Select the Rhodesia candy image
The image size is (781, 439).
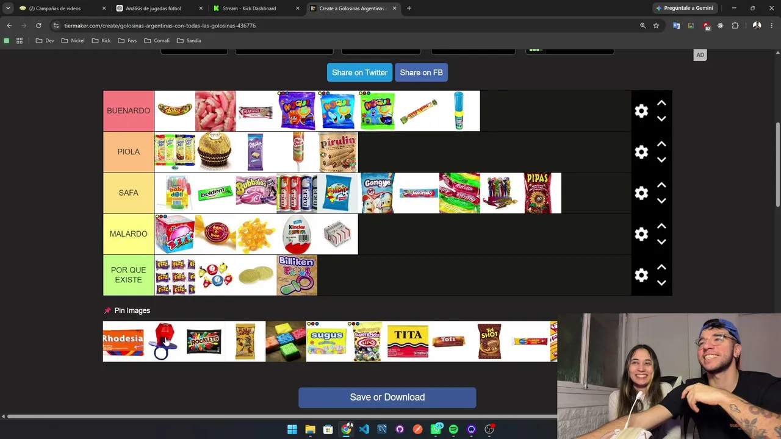(123, 341)
